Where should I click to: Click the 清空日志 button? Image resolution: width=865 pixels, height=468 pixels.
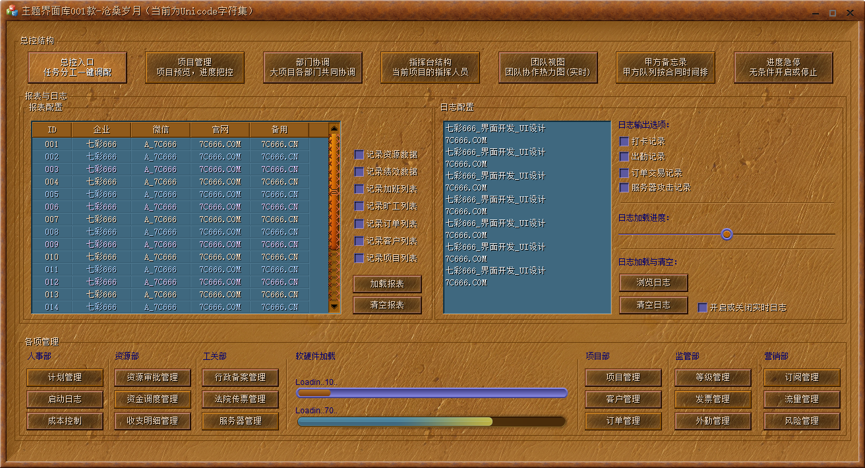(x=653, y=305)
